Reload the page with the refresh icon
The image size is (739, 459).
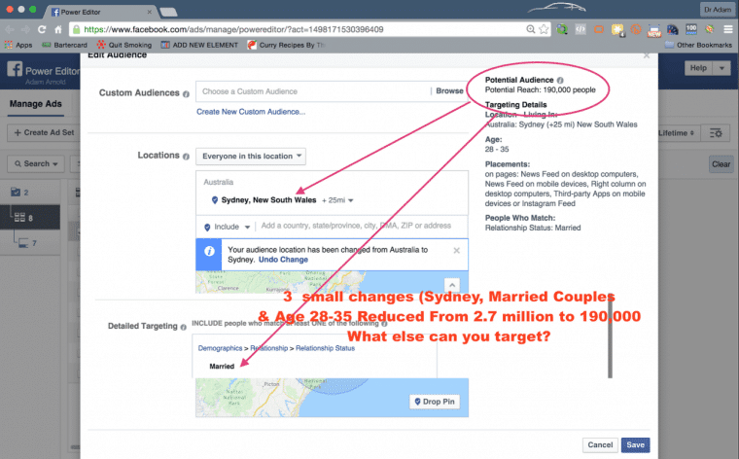[42, 29]
